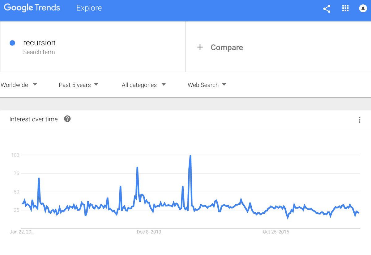
Task: Expand the Worldwide region dropdown
Action: [19, 85]
